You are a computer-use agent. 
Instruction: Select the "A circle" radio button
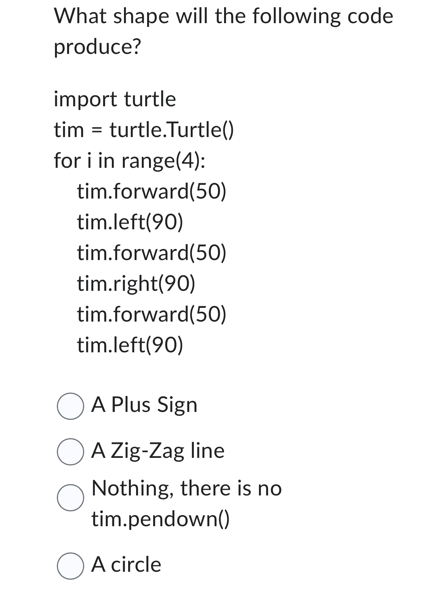tap(71, 565)
